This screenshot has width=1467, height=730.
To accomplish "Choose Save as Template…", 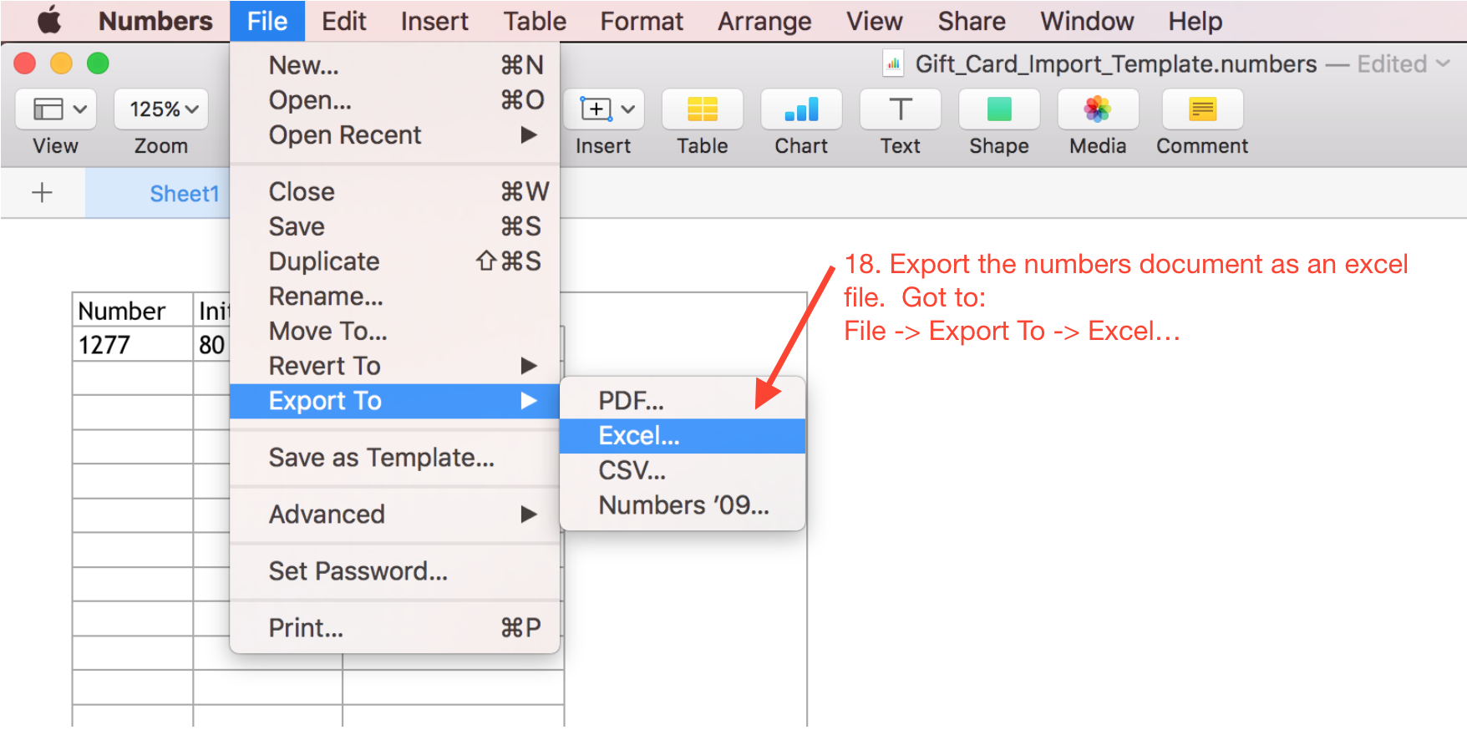I will (x=394, y=458).
